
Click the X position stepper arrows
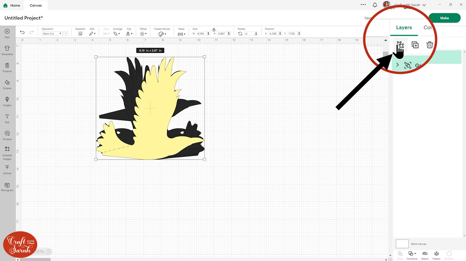click(280, 33)
